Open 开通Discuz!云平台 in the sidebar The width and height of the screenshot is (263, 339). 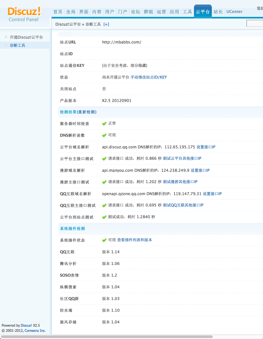click(x=26, y=37)
